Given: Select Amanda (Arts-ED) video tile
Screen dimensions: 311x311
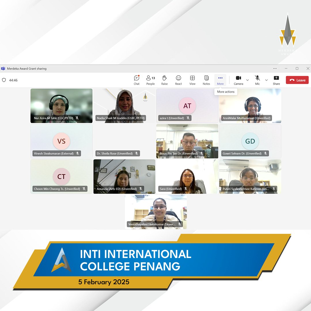Looking at the screenshot, I should (124, 177).
